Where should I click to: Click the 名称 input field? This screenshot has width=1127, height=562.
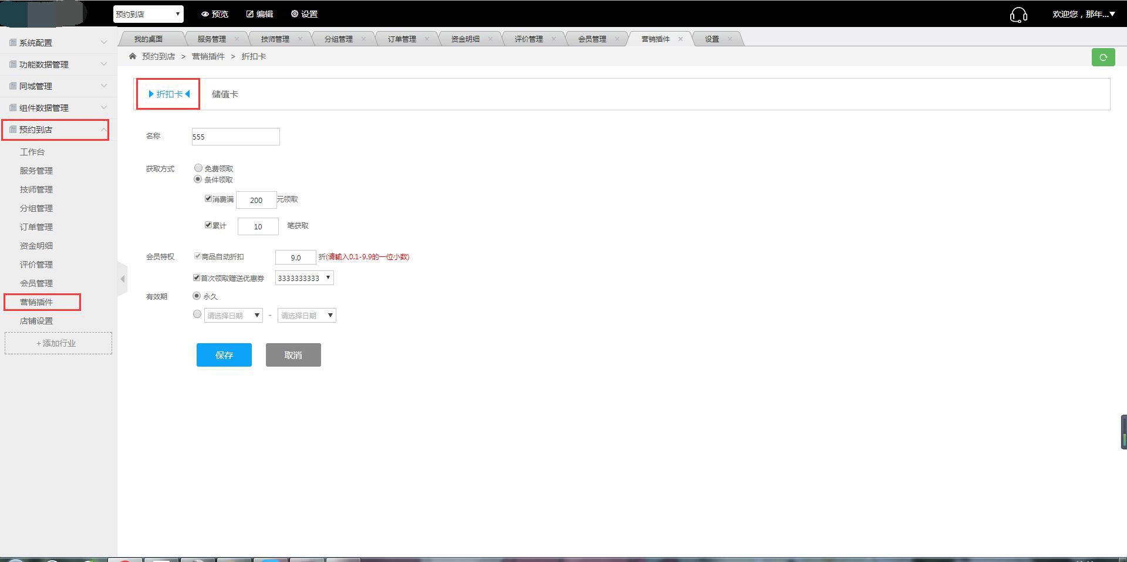(x=235, y=137)
